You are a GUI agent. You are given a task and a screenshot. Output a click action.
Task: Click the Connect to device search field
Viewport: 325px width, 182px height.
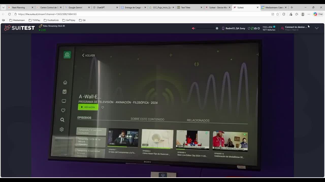click(x=296, y=28)
